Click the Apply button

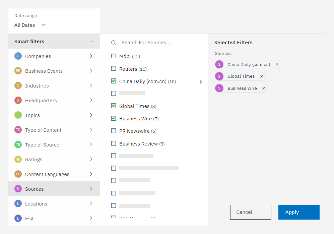coord(299,212)
